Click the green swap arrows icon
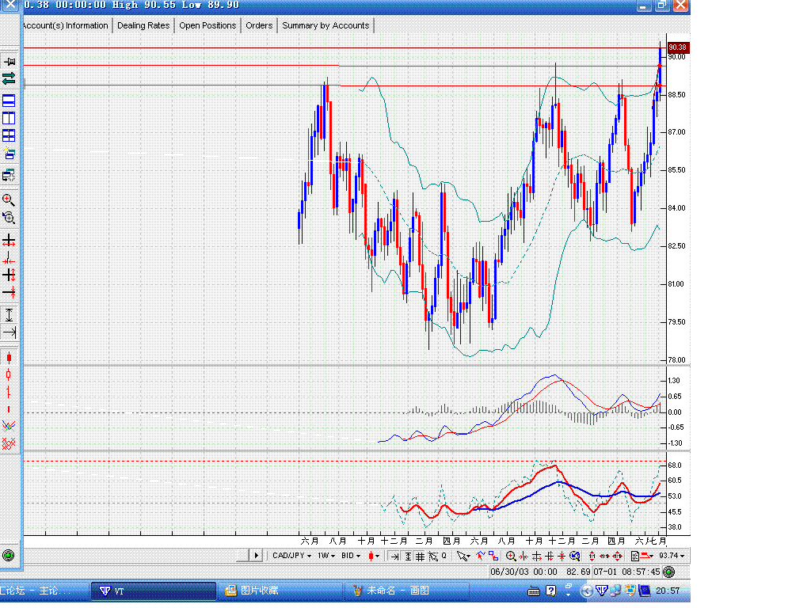Viewport: 811px width, 608px height. [9, 78]
